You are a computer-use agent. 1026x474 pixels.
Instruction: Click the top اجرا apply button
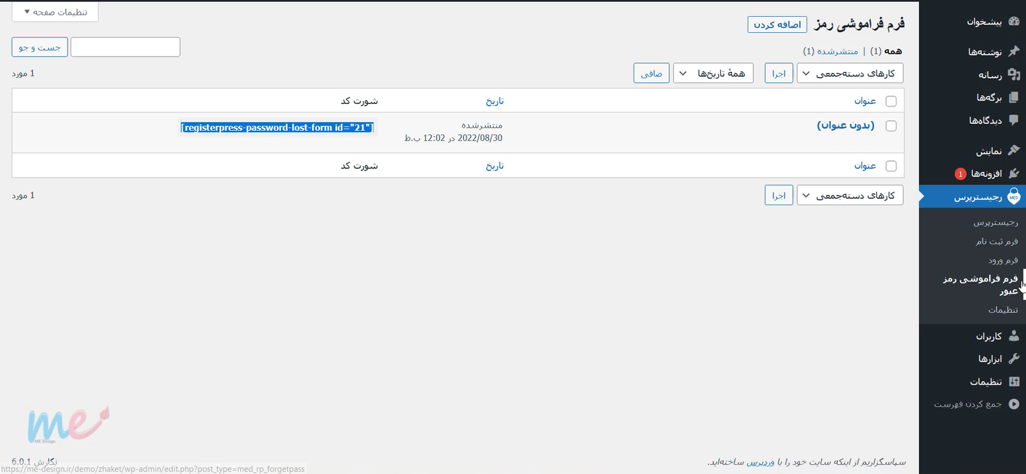(778, 73)
